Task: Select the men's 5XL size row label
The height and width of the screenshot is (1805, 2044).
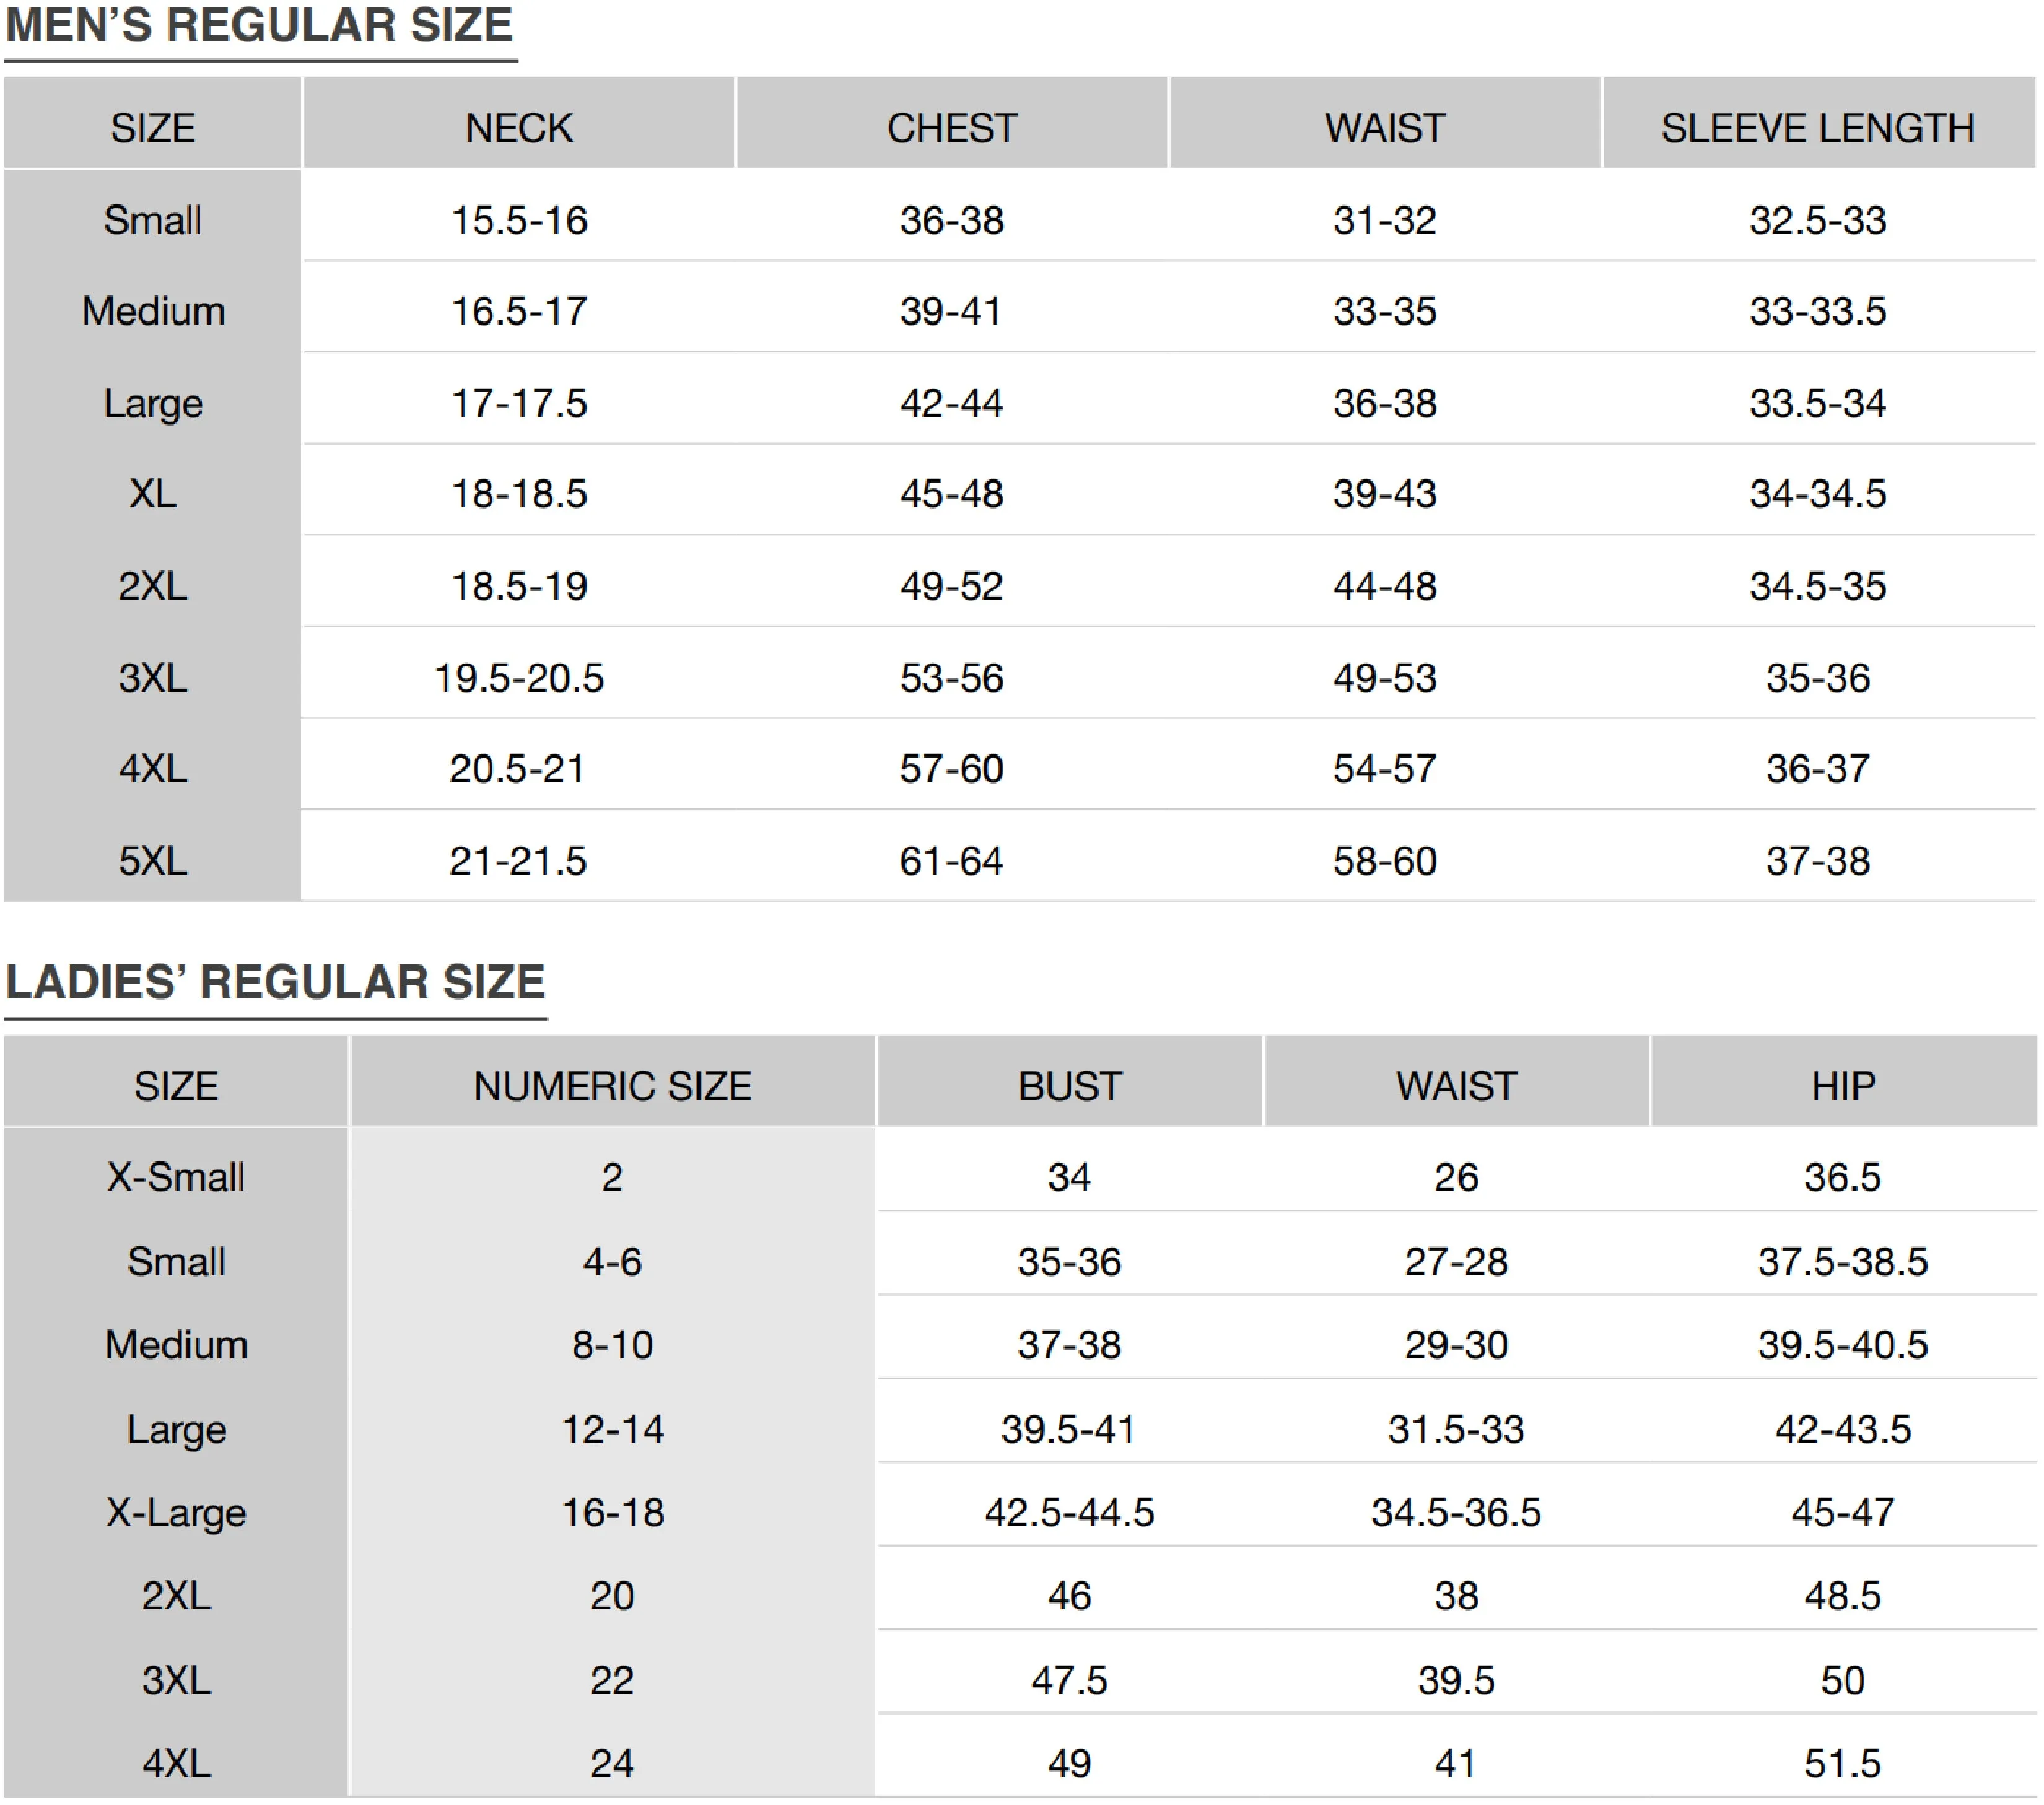Action: pos(153,860)
